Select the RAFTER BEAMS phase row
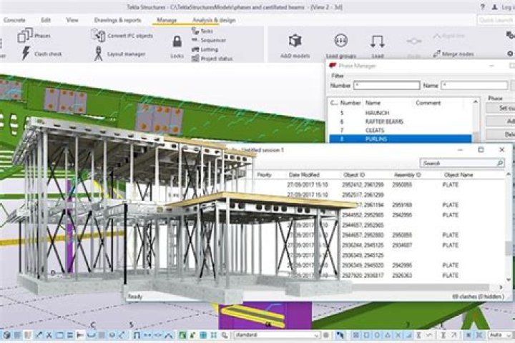Screen dimensions: 515x343 pos(401,121)
